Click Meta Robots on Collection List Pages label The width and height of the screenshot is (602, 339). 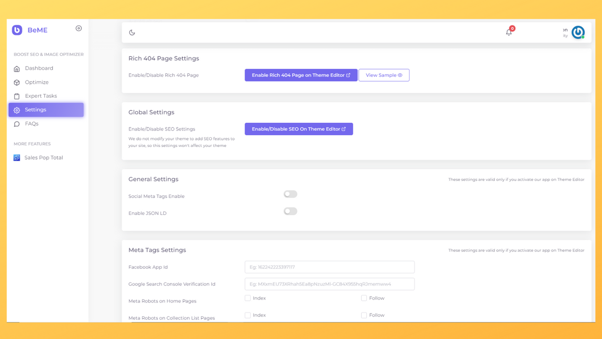point(172,318)
